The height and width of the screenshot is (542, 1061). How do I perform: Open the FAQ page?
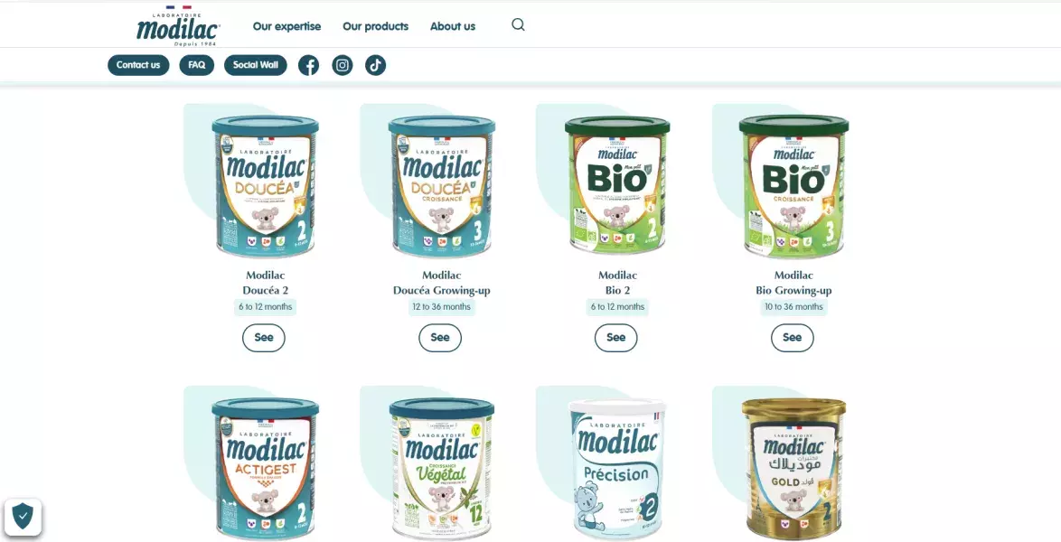pyautogui.click(x=197, y=65)
